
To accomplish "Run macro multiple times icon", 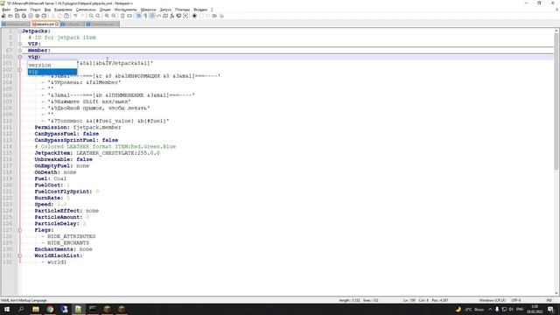I will point(214,16).
